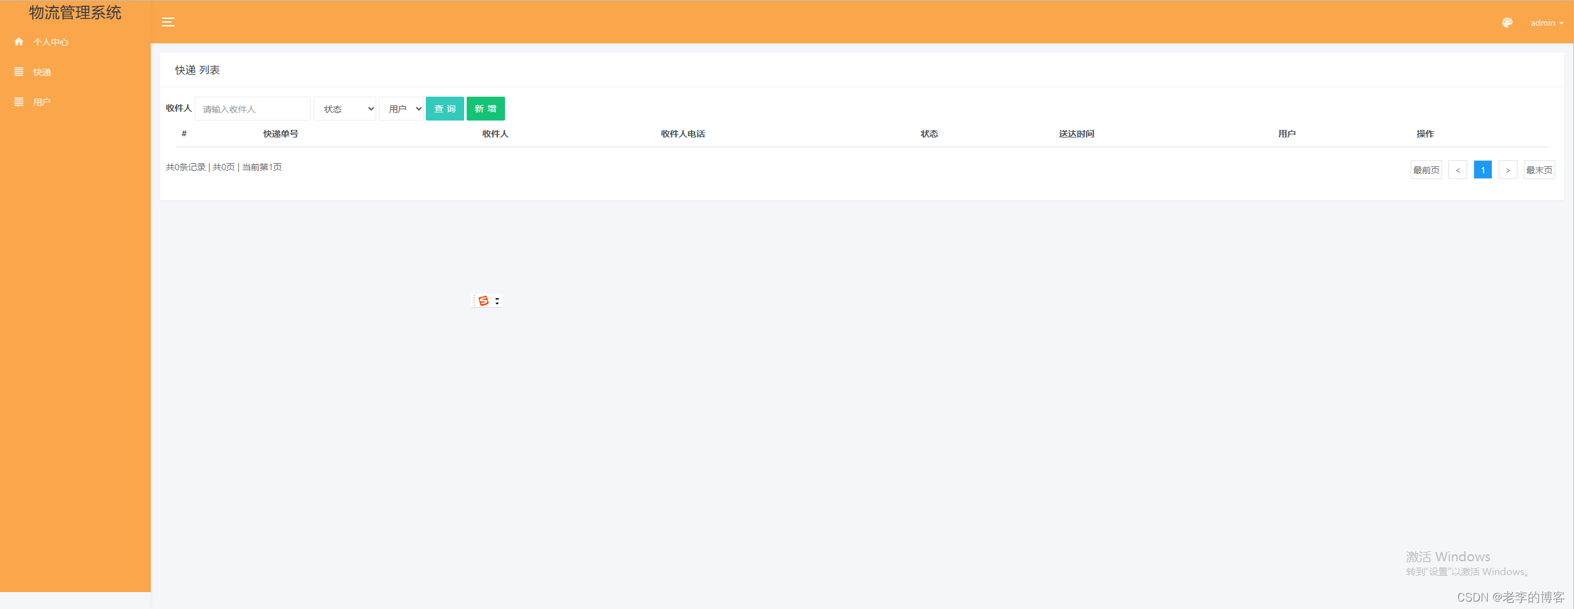Click the list icon beside 用户 menu
The image size is (1574, 609).
coord(18,101)
